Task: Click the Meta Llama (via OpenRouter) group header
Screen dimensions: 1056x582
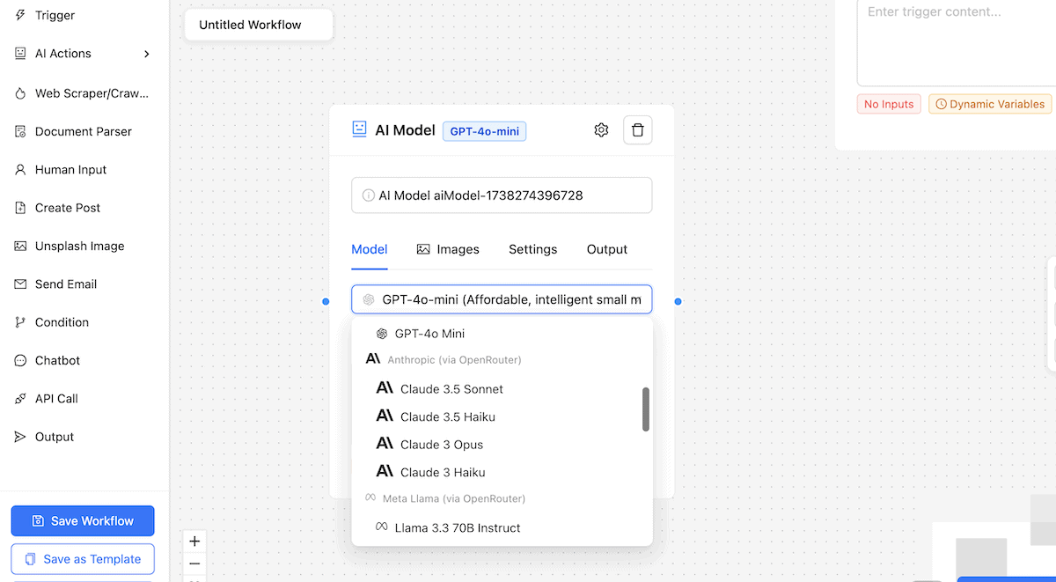Action: click(454, 499)
